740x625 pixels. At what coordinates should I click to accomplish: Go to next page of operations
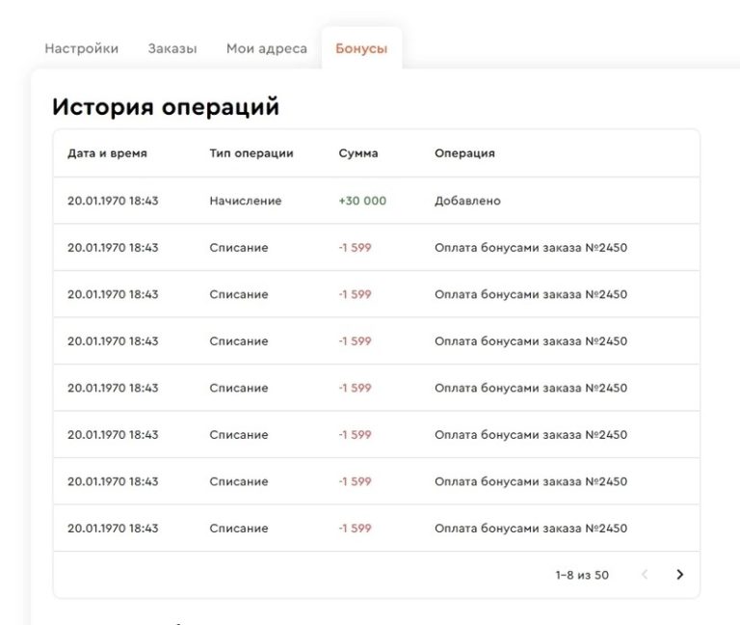click(x=679, y=575)
